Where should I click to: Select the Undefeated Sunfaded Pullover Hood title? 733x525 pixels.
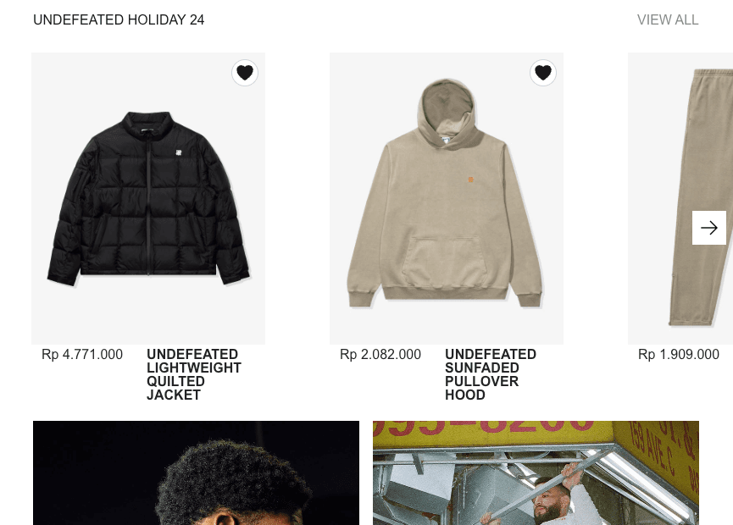491,374
